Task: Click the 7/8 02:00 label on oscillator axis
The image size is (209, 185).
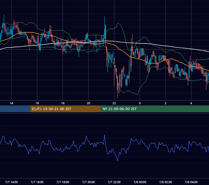Action: pos(166,182)
